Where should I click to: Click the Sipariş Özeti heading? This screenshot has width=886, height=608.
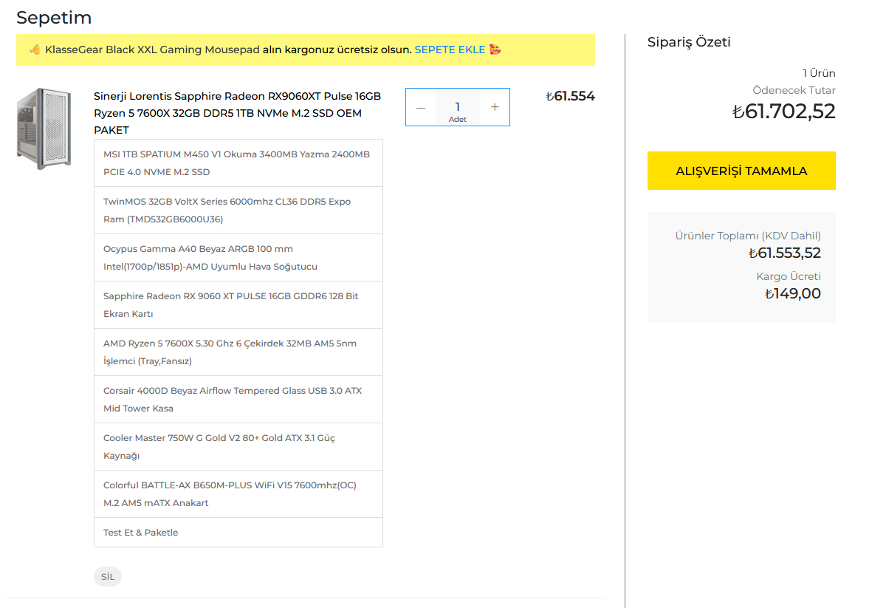point(689,42)
